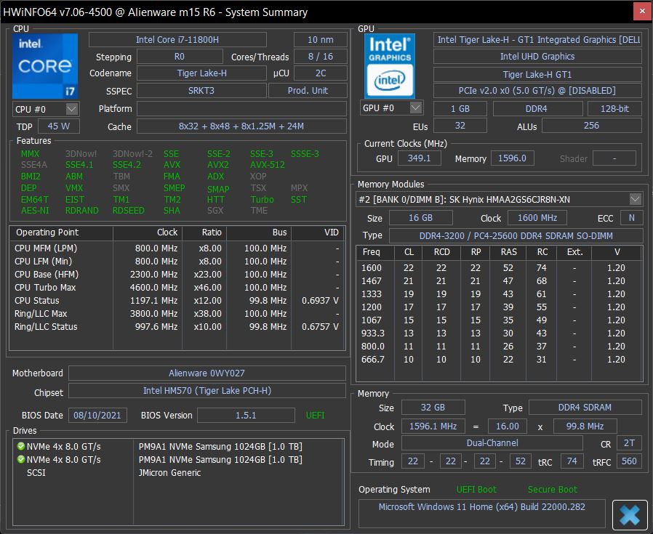Click the Microsoft Windows 11 Home OS field
The height and width of the screenshot is (534, 653).
(x=481, y=507)
